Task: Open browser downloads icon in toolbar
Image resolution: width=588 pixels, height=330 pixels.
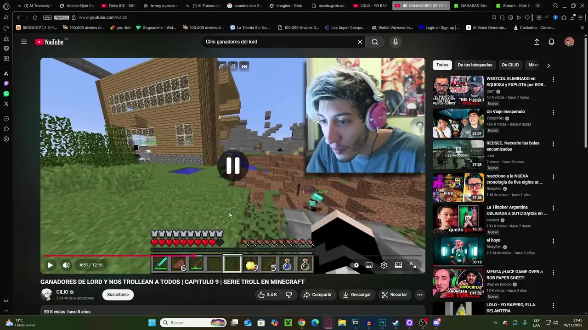Action: click(573, 17)
